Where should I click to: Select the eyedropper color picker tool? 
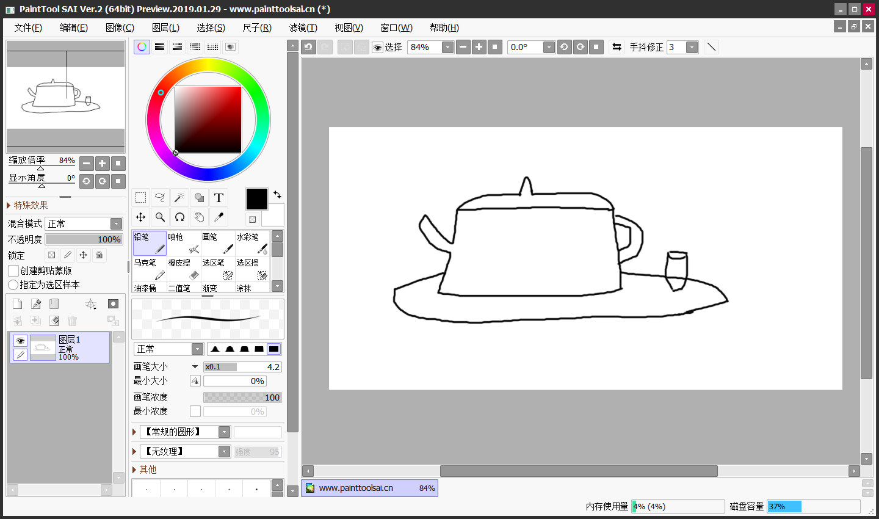point(219,217)
